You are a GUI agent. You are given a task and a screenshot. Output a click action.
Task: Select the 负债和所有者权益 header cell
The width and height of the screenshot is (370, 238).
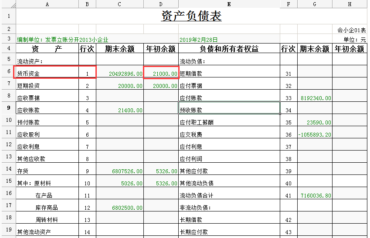[229, 49]
